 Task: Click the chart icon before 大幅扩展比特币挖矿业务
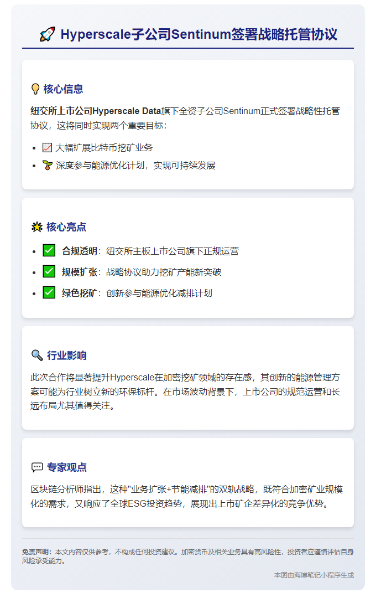point(47,148)
